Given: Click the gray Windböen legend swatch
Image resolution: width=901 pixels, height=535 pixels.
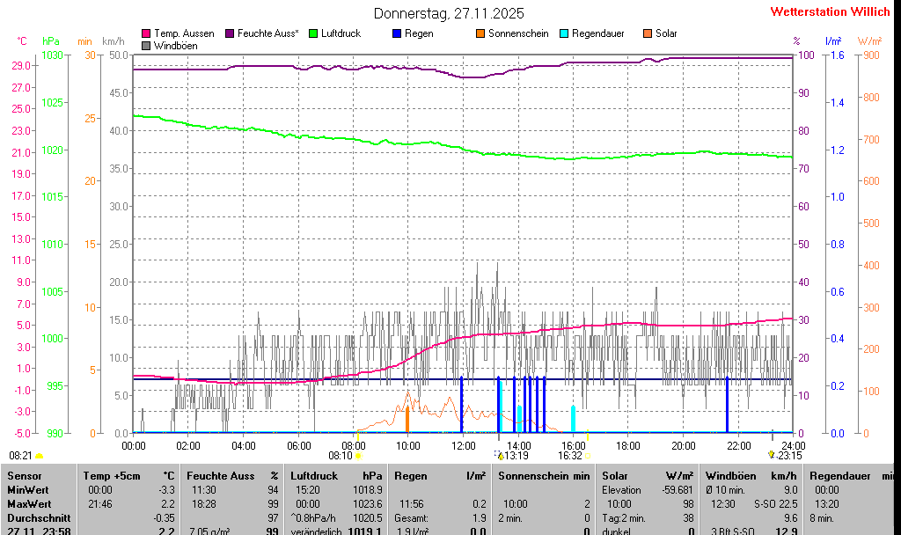Looking at the screenshot, I should pos(146,45).
